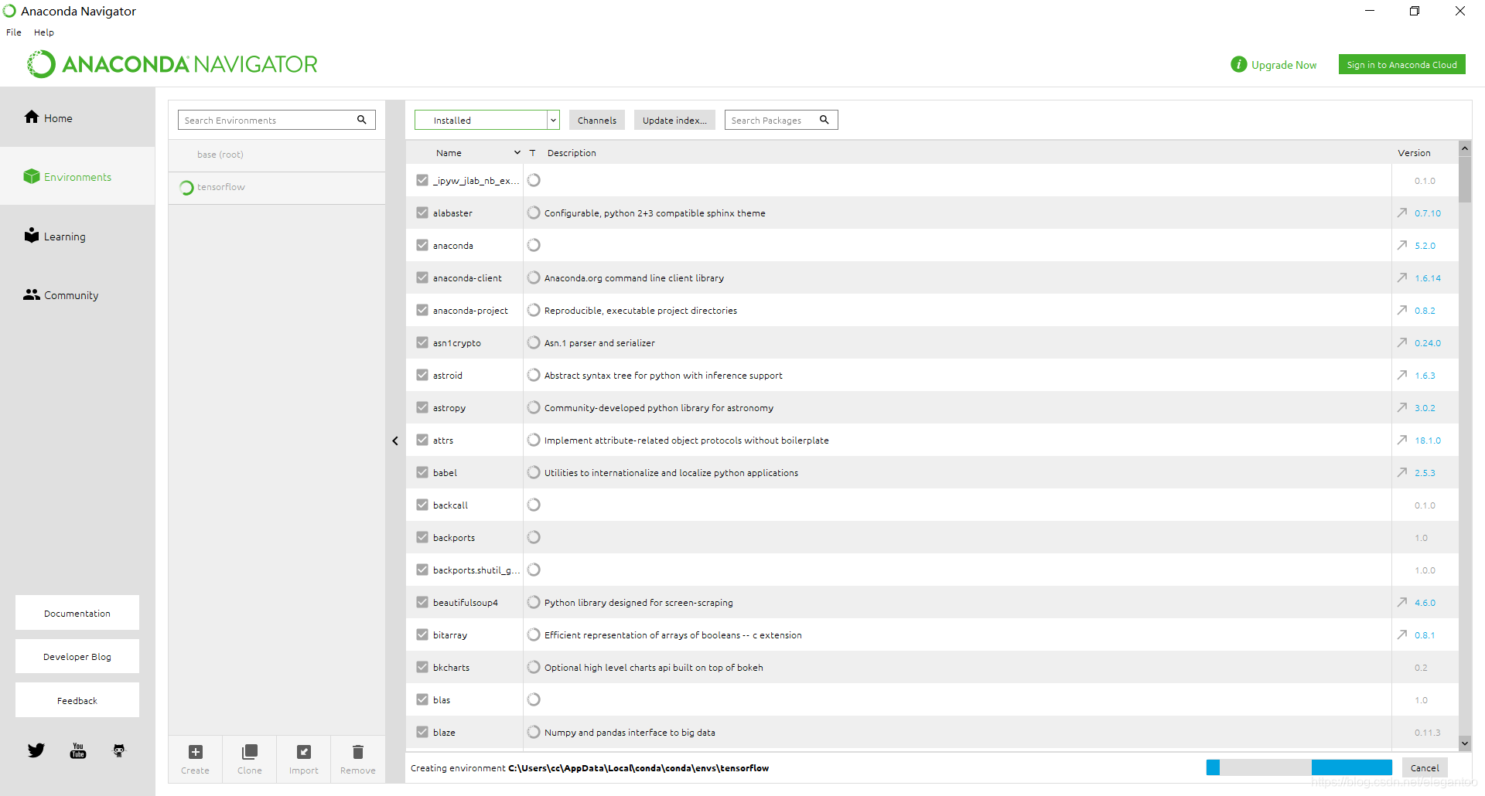
Task: Select the tensorflow environment
Action: coord(277,187)
